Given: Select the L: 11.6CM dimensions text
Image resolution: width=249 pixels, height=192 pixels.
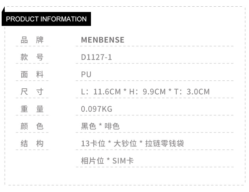Looking at the screenshot, I should point(101,92).
